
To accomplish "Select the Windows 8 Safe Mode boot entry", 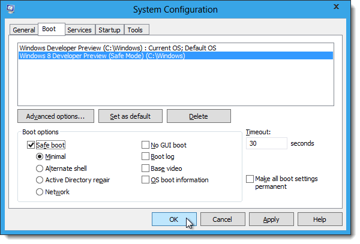I will click(x=102, y=56).
